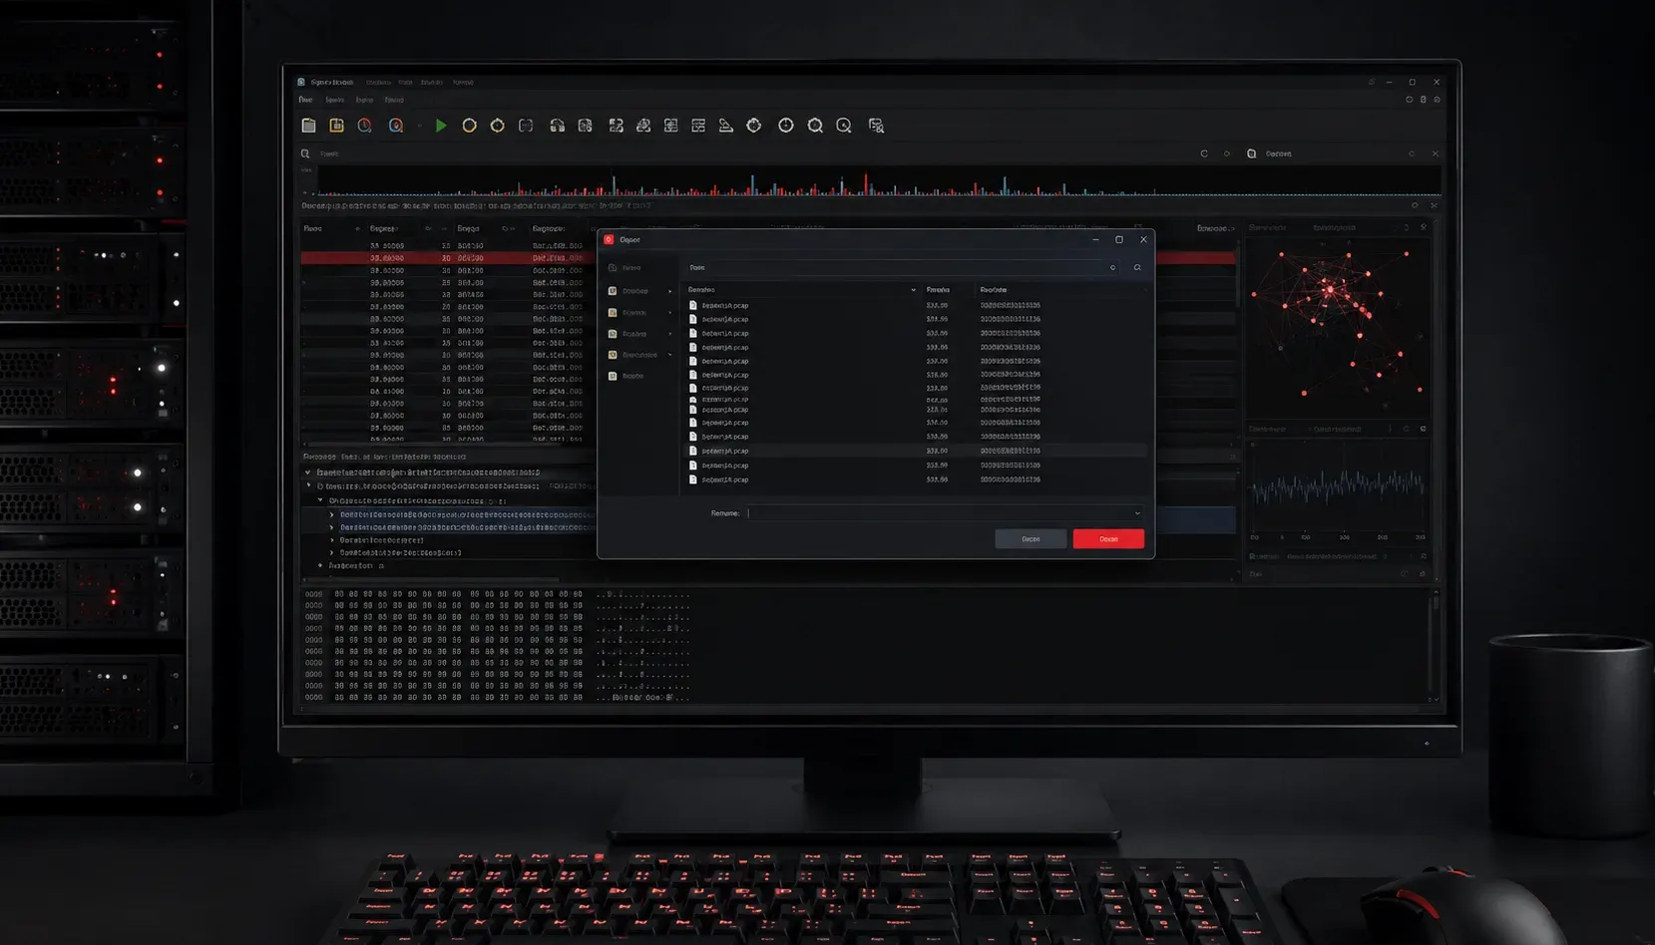Image resolution: width=1655 pixels, height=945 pixels.
Task: Click the magnifier icon left of filter field
Action: pyautogui.click(x=305, y=154)
